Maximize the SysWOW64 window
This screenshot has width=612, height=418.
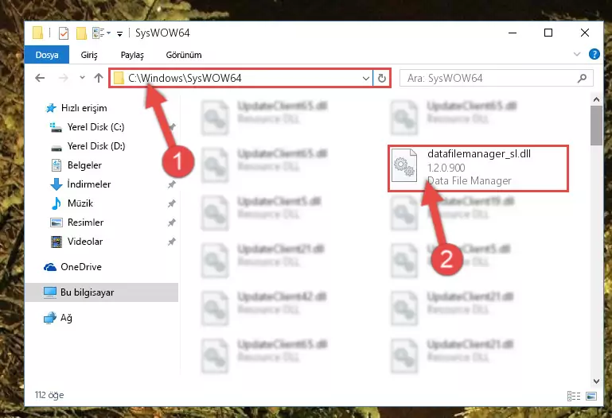point(548,33)
